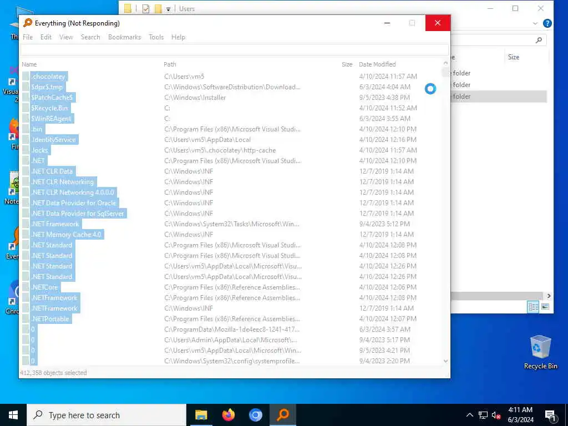Image resolution: width=568 pixels, height=426 pixels.
Task: Launch Chrome from the taskbar
Action: click(x=255, y=415)
